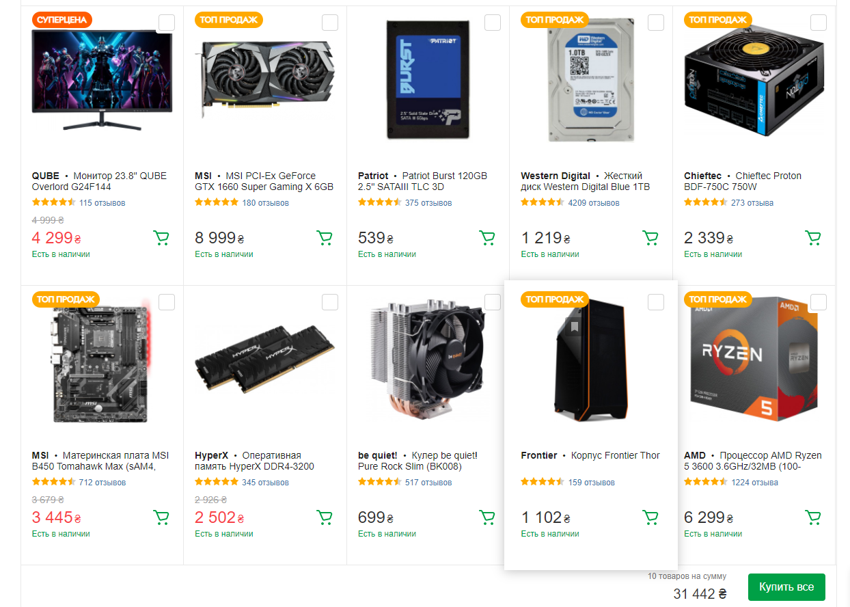This screenshot has width=850, height=607.
Task: Add HyperX DDR4 memory to cart
Action: [324, 517]
